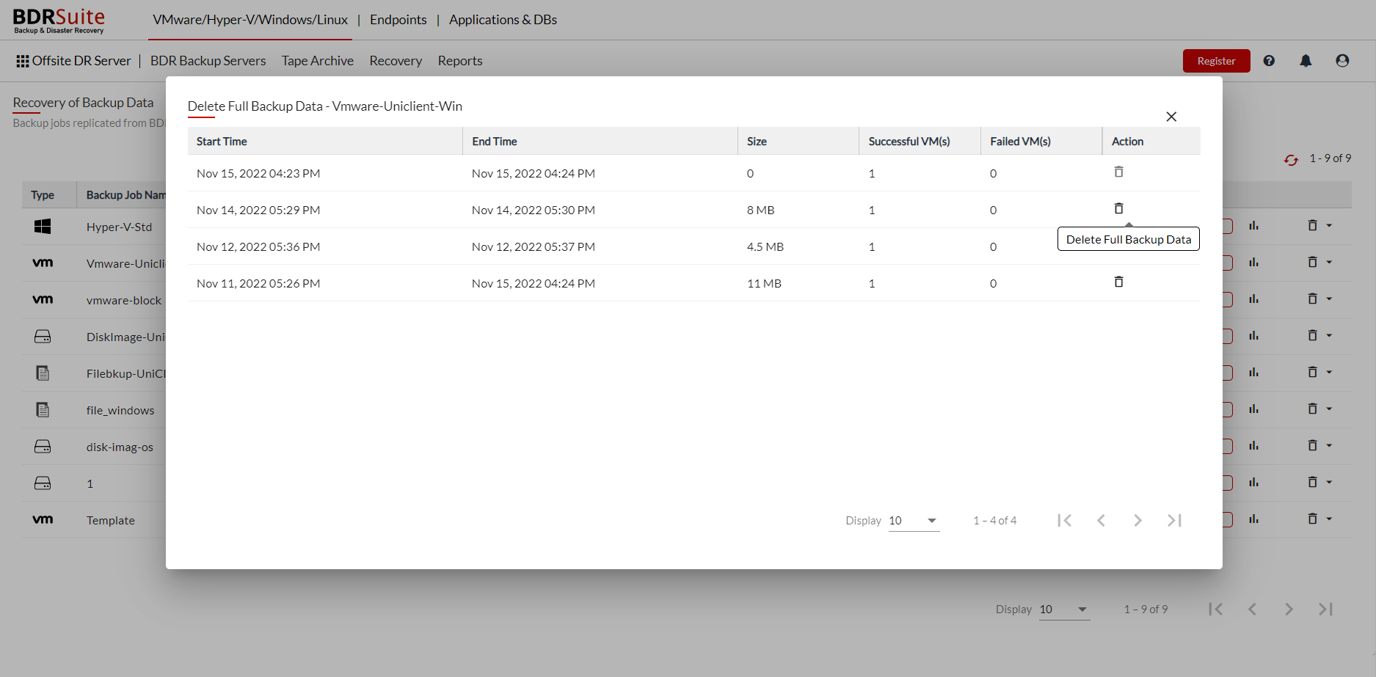The width and height of the screenshot is (1376, 677).
Task: Click trash icon in Hyper-V-Std row
Action: (1312, 225)
